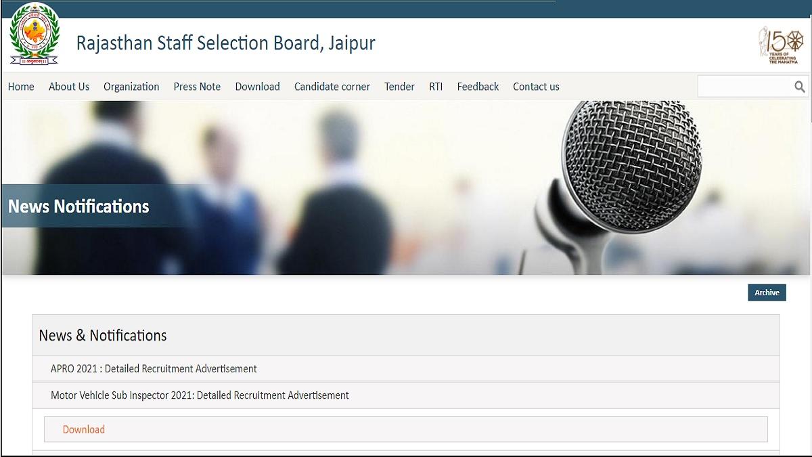Image resolution: width=812 pixels, height=457 pixels.
Task: Open the RTI navigation item
Action: point(436,87)
